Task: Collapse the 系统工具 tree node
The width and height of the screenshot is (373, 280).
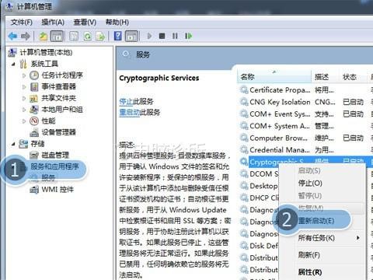Action: pyautogui.click(x=13, y=64)
